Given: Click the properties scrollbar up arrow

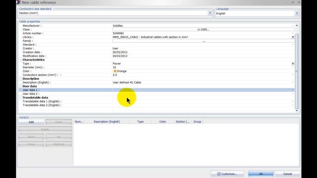Looking at the screenshot, I should [297, 26].
